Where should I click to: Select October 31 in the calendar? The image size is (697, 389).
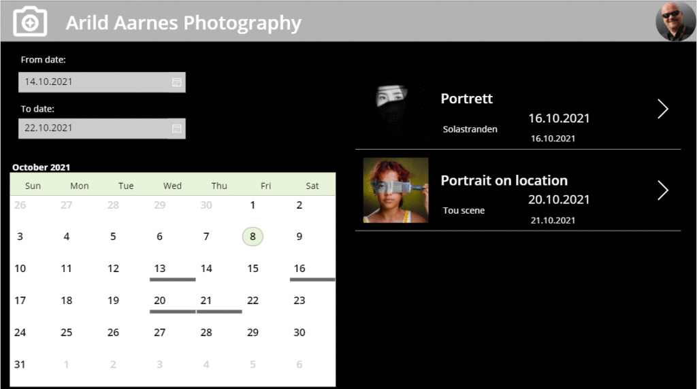pyautogui.click(x=20, y=364)
